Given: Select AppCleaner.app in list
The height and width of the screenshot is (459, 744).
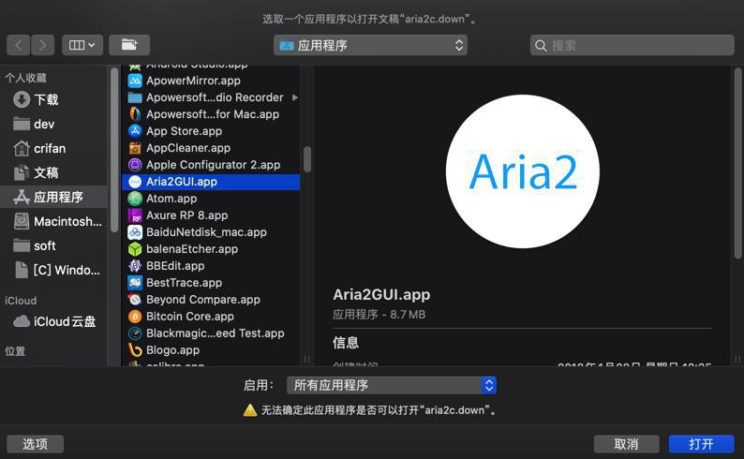Looking at the screenshot, I should pyautogui.click(x=211, y=148).
